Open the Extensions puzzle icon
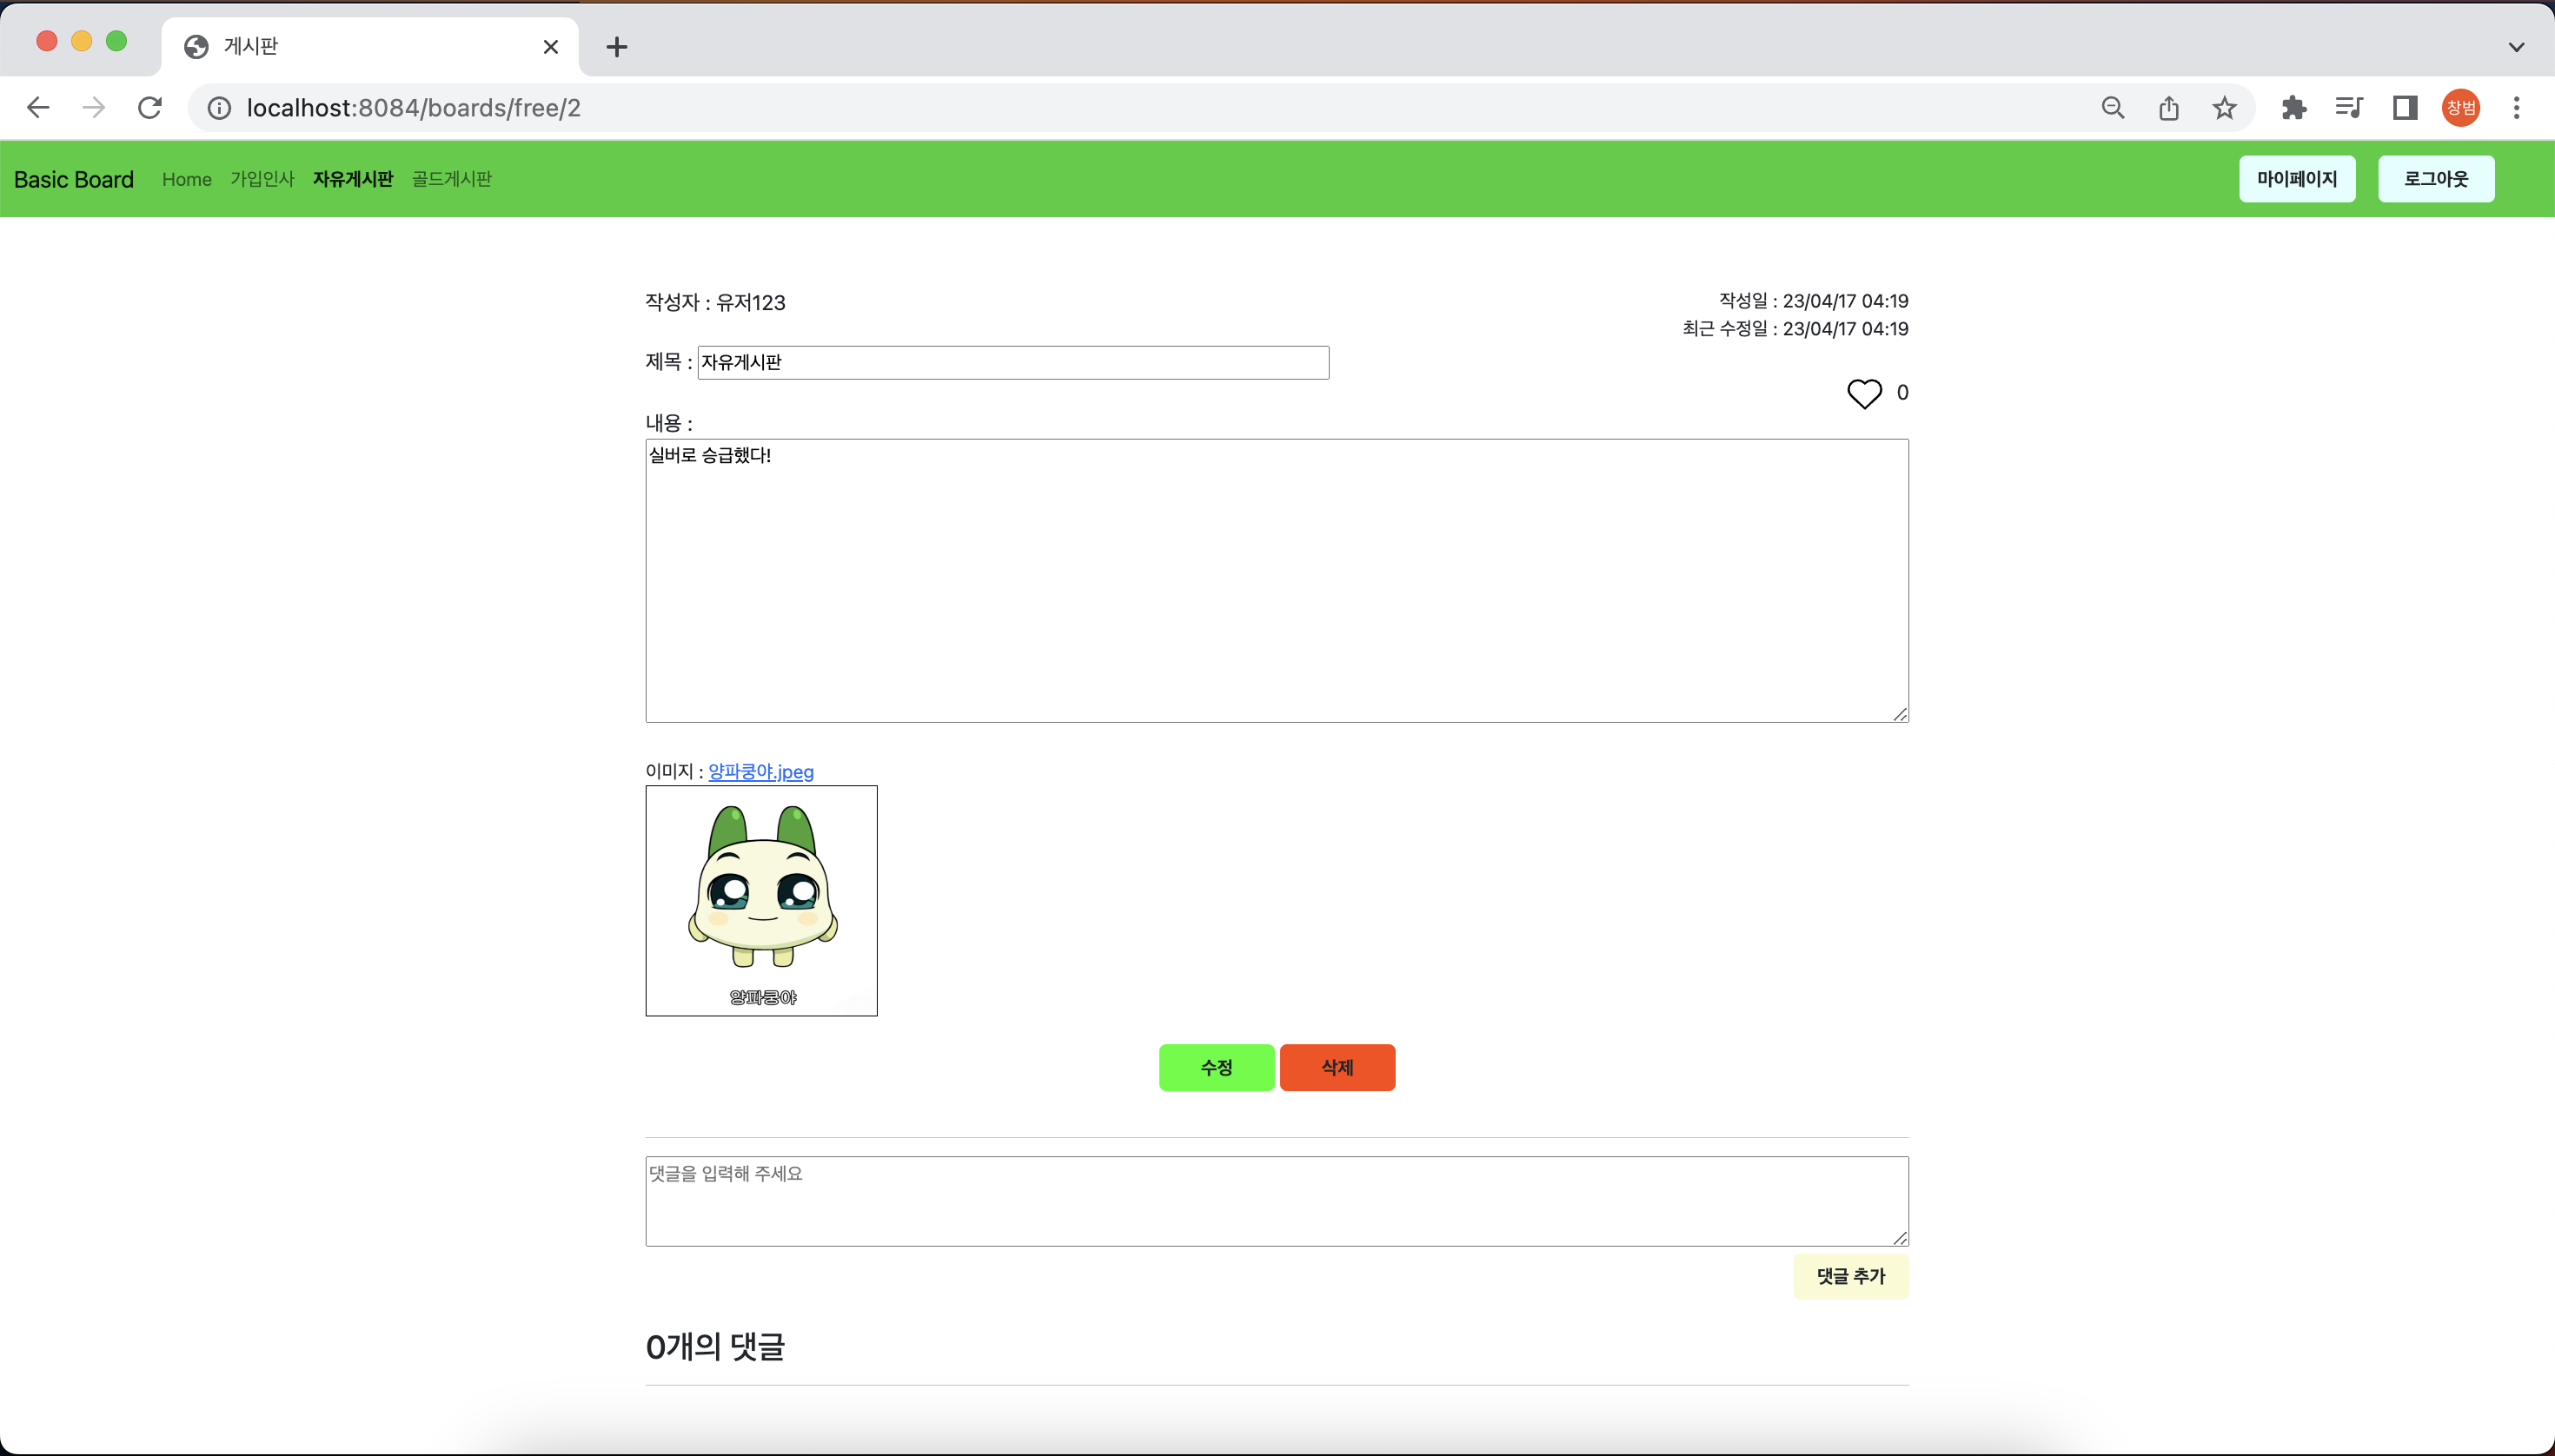The height and width of the screenshot is (1456, 2555). pyautogui.click(x=2294, y=108)
